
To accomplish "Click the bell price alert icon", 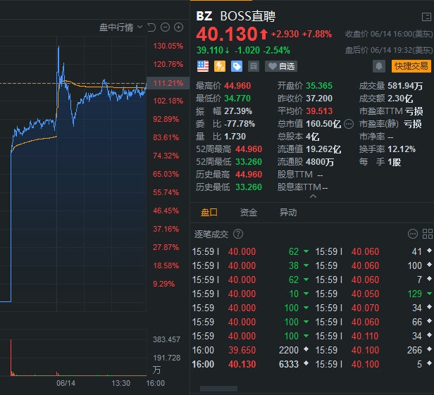I will coord(379,66).
